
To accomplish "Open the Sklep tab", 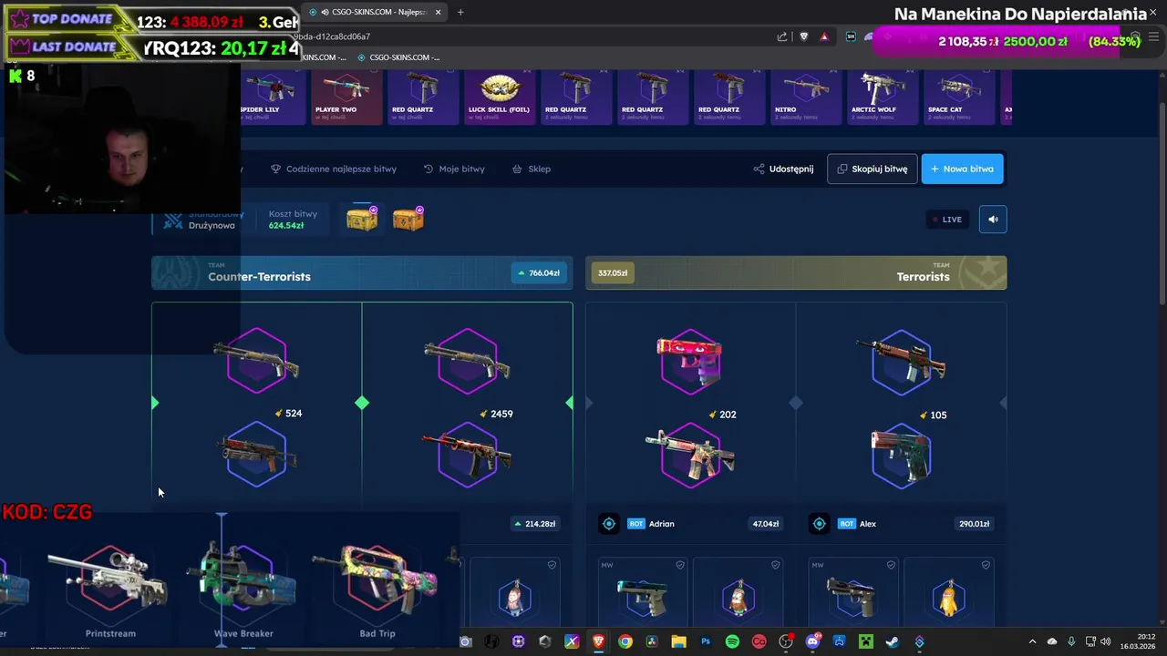I will 532,169.
